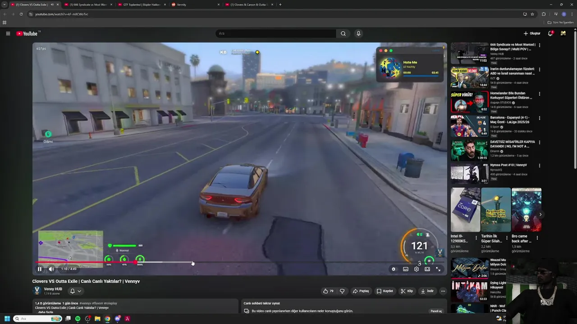Screen dimensions: 577x324
Task: Like the video with thumbs up
Action: click(x=328, y=291)
